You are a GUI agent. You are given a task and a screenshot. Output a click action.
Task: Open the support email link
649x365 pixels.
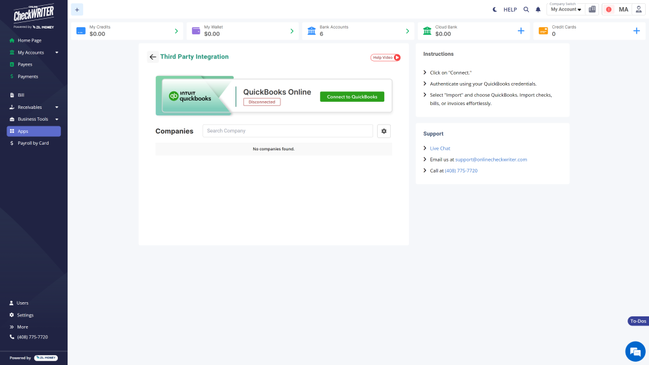coord(491,159)
